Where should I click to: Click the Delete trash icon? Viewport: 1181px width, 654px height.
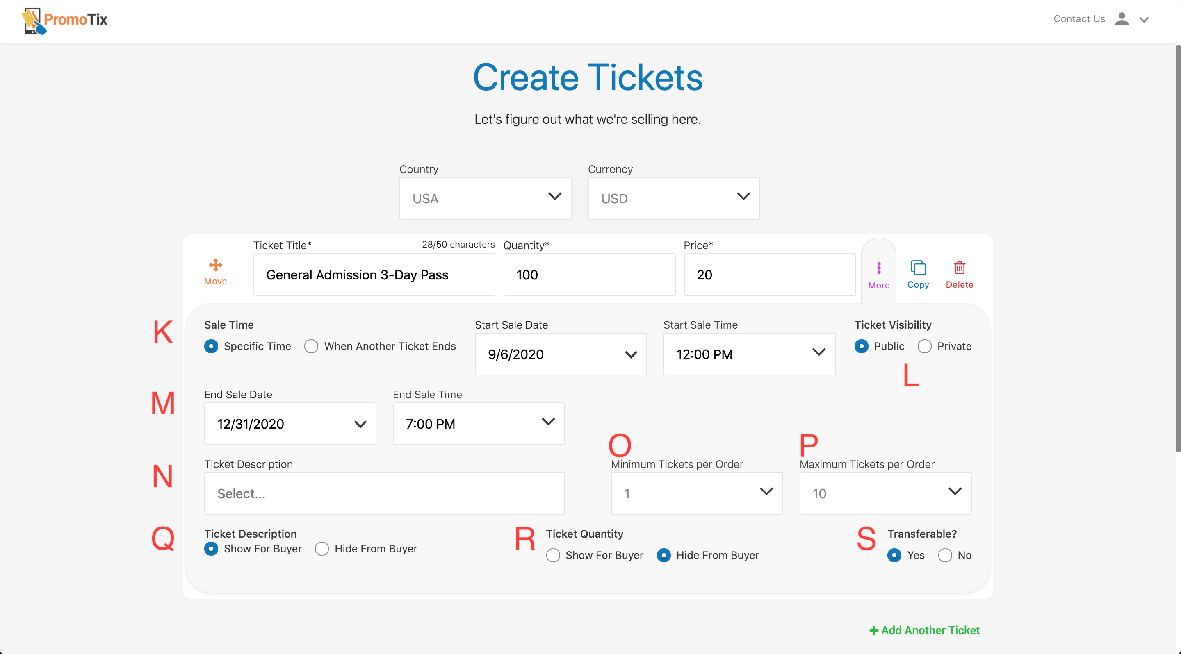(x=959, y=268)
